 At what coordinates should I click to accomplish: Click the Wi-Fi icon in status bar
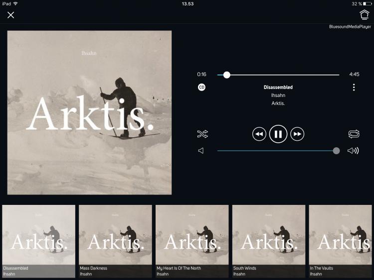15,3
